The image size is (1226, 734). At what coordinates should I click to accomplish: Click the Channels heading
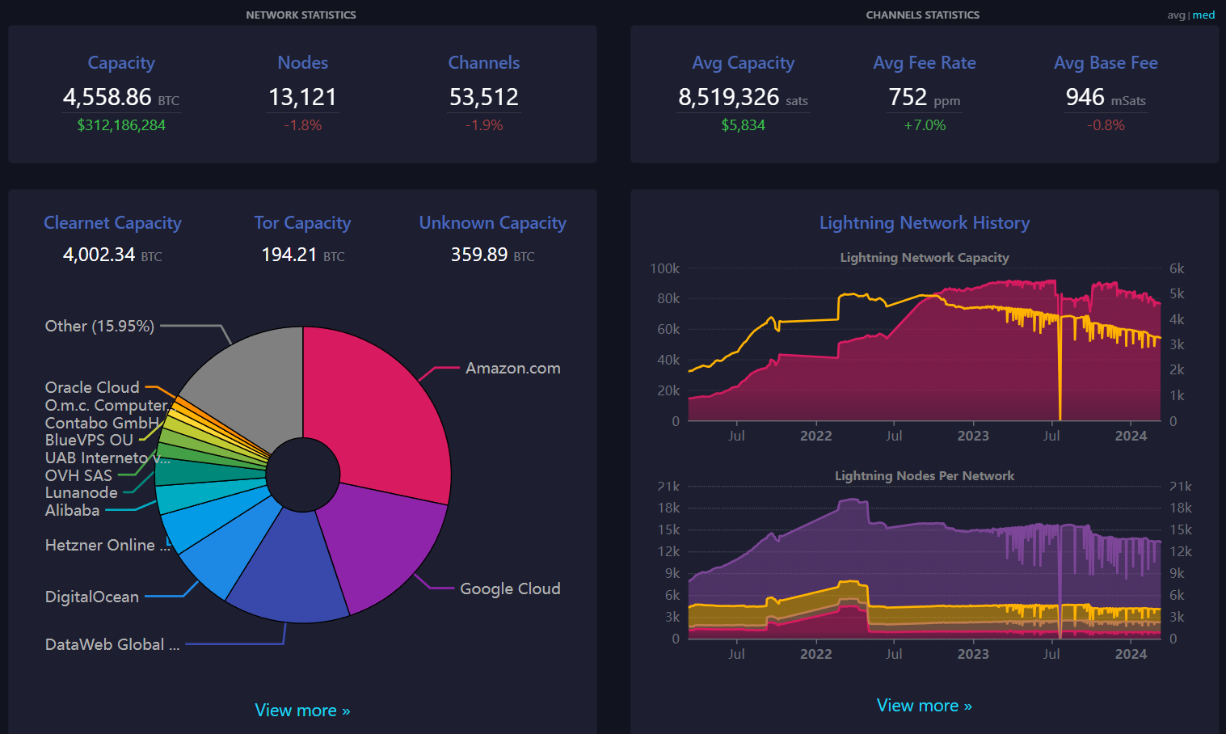[x=484, y=62]
